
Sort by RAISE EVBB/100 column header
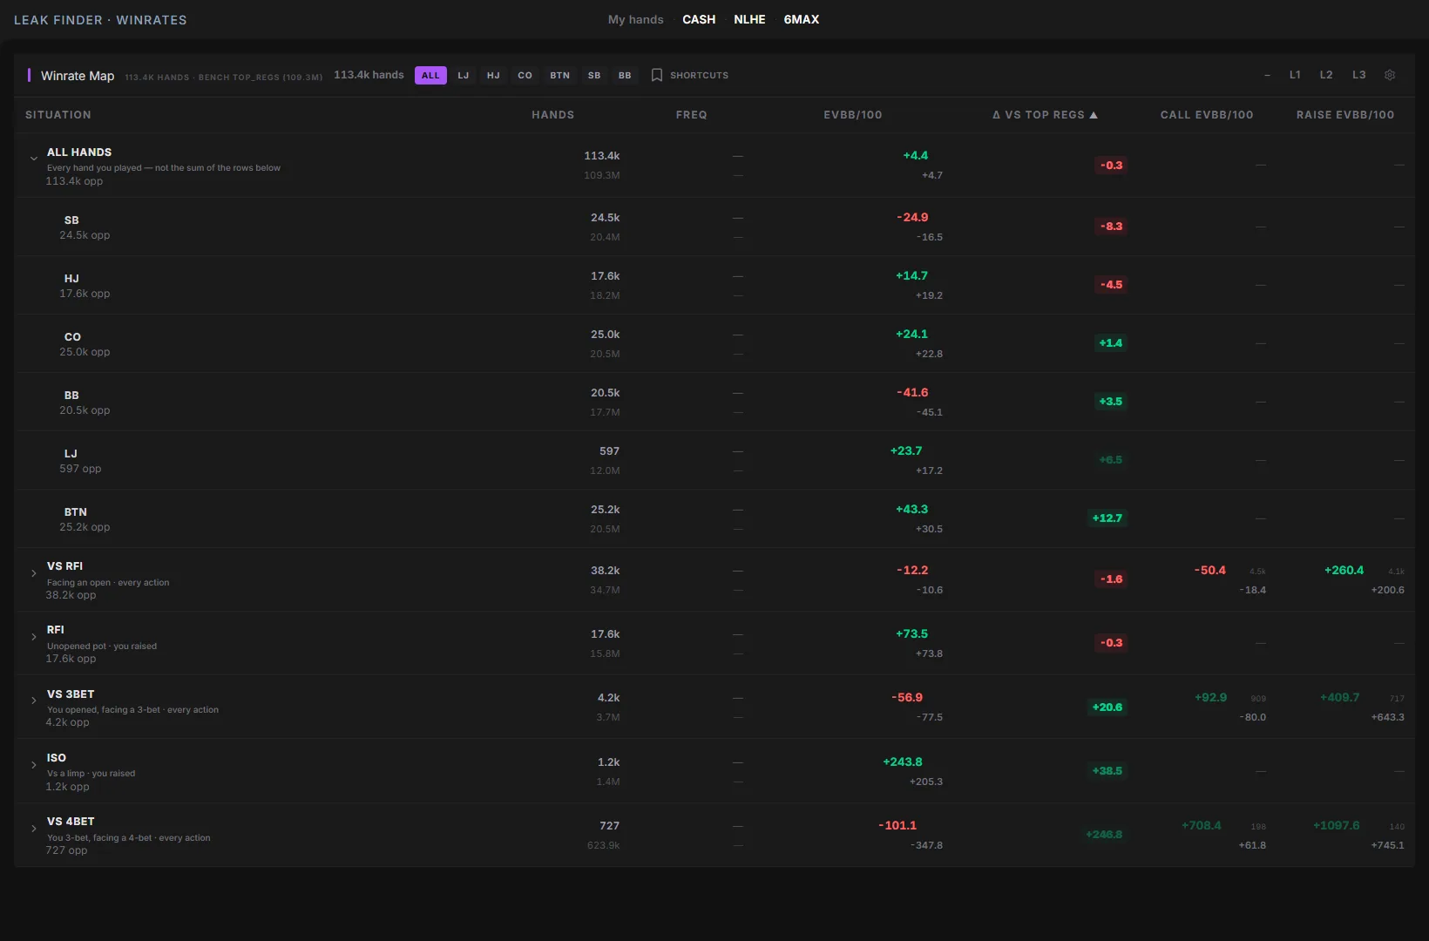(1345, 115)
